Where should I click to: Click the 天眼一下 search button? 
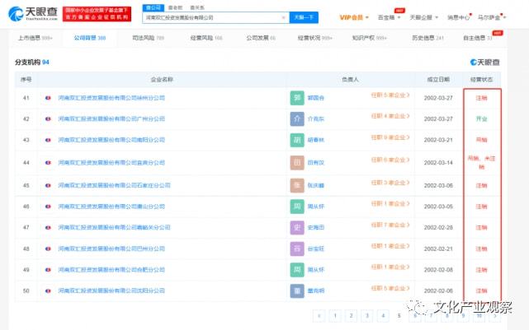pyautogui.click(x=304, y=17)
